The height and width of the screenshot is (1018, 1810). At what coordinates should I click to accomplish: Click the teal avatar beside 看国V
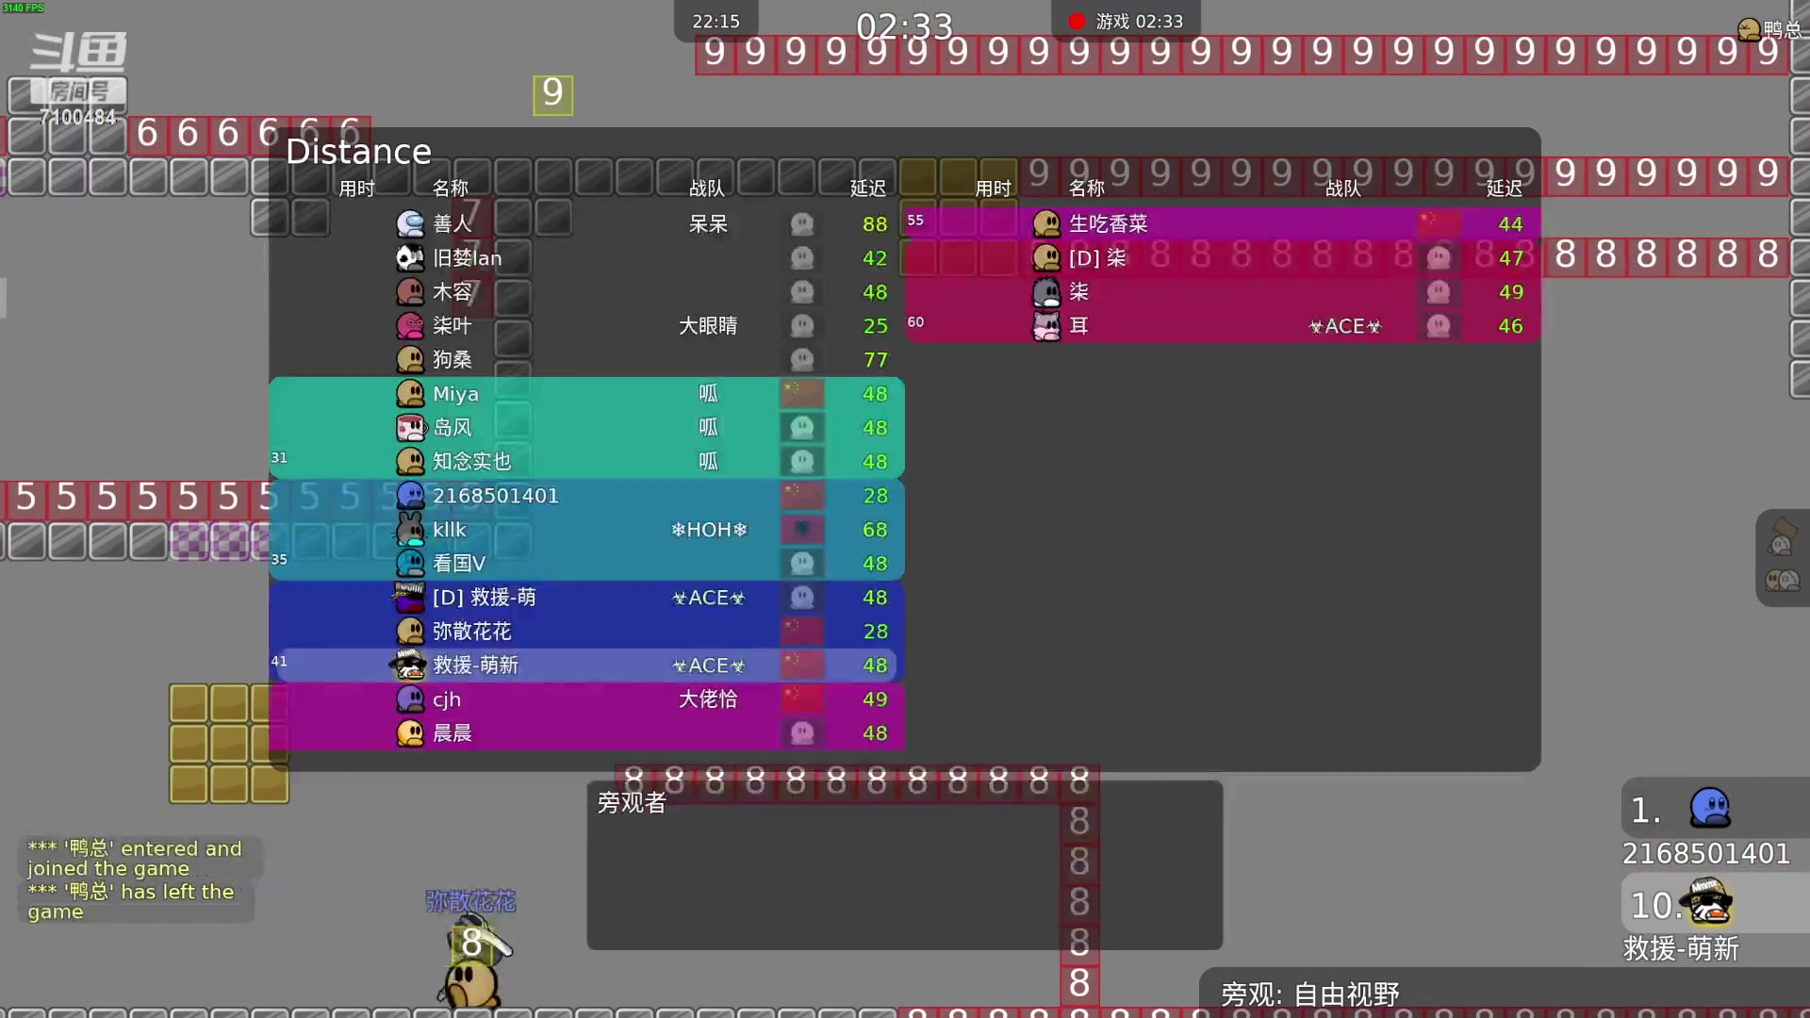[410, 563]
